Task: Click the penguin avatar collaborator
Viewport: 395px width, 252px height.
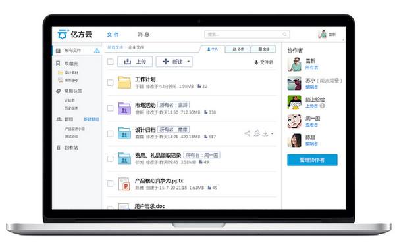Action: [x=294, y=102]
